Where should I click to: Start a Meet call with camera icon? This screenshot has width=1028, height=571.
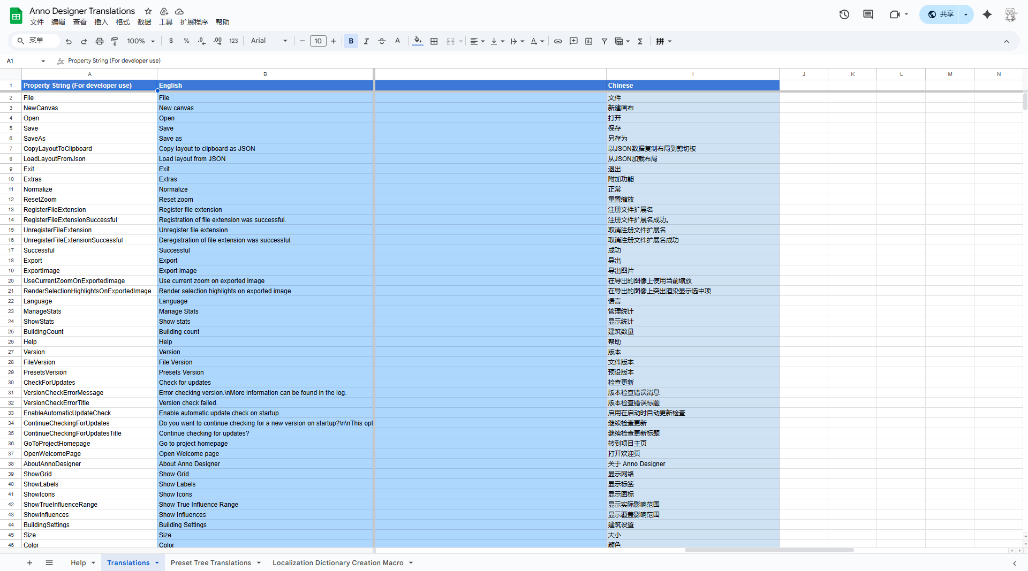pos(895,14)
